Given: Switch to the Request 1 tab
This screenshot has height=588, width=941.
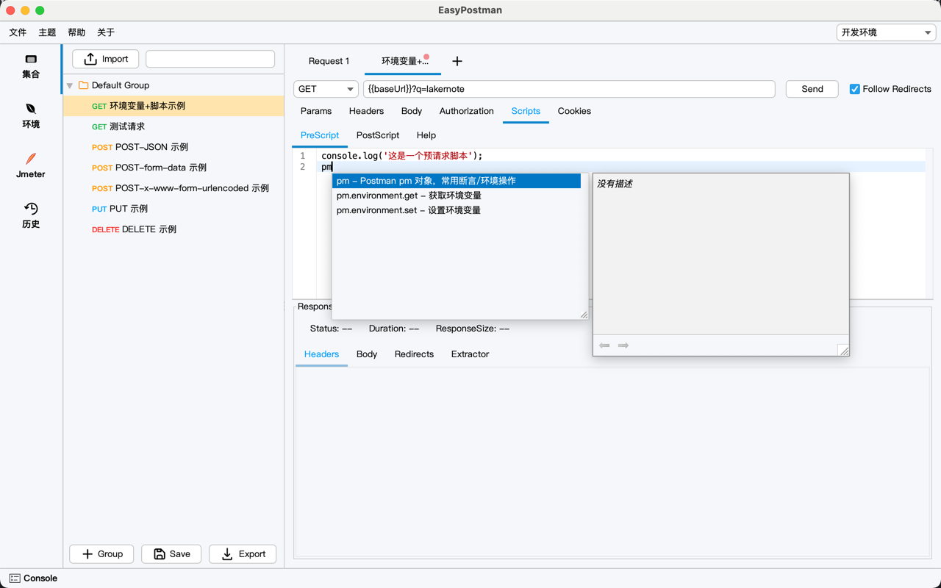Looking at the screenshot, I should pyautogui.click(x=329, y=61).
